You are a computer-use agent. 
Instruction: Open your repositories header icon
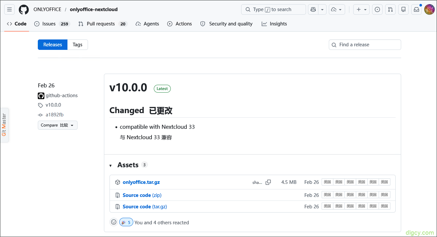(403, 9)
